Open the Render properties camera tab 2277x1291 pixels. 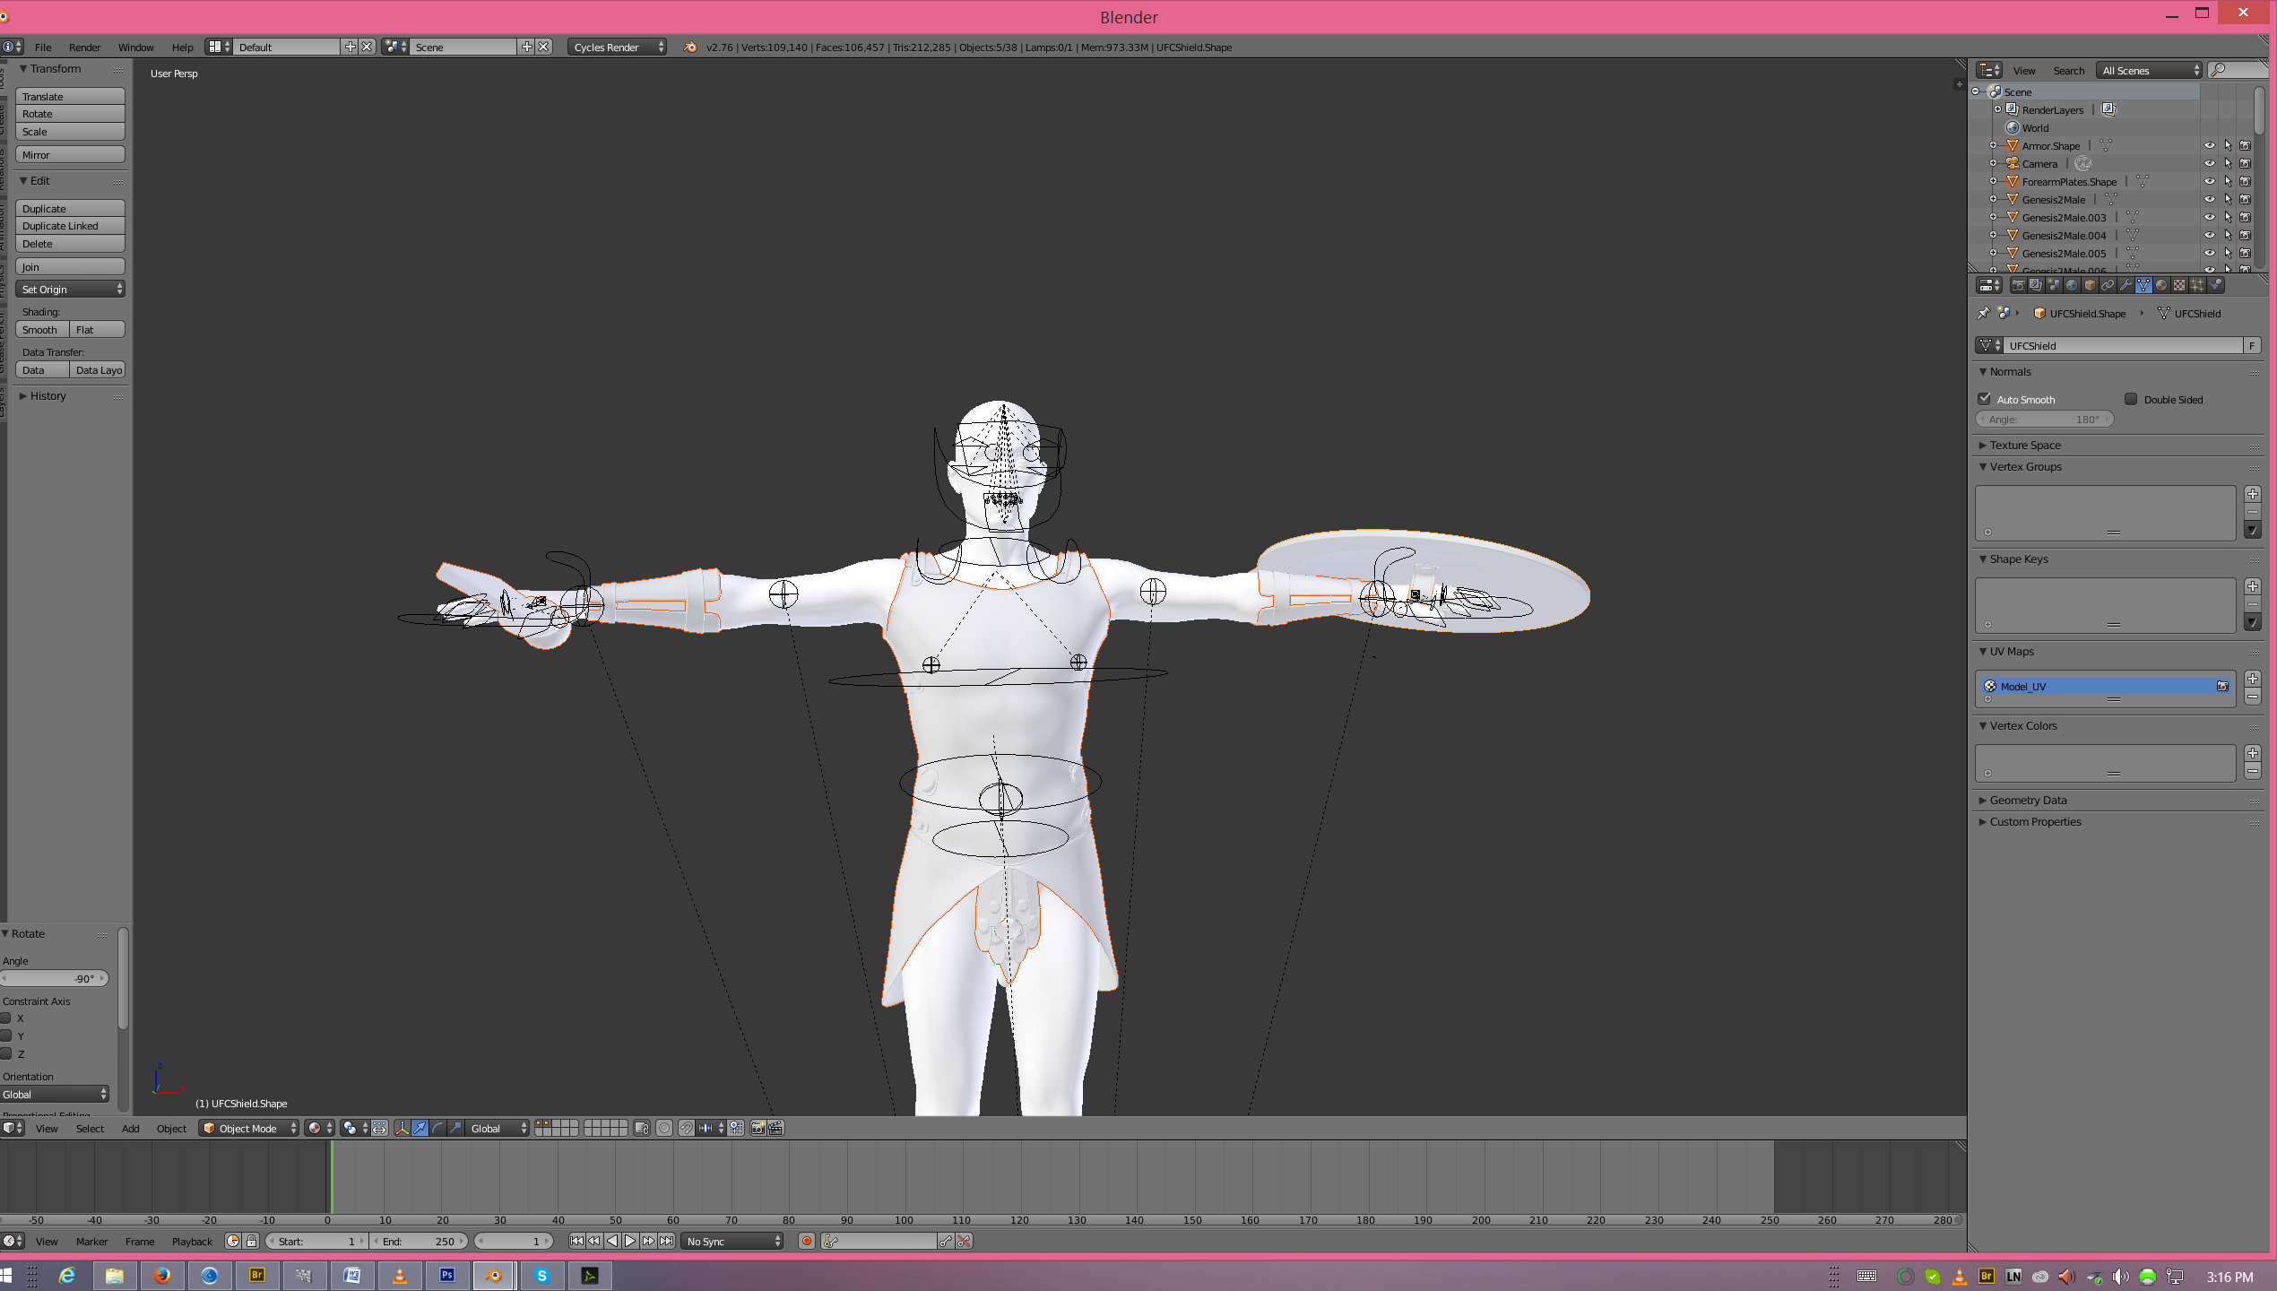click(2019, 285)
